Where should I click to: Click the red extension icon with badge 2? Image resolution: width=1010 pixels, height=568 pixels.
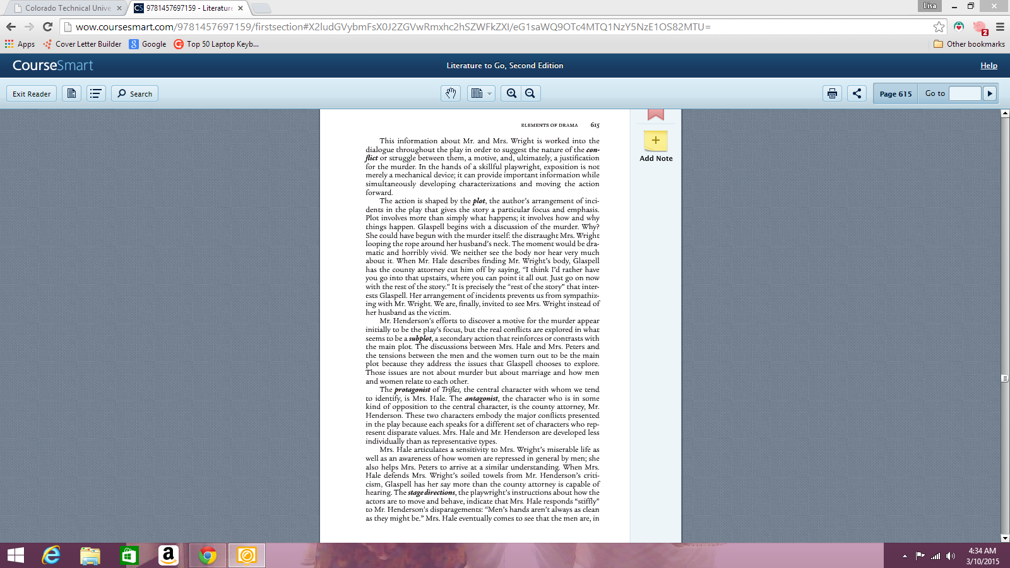click(x=980, y=27)
